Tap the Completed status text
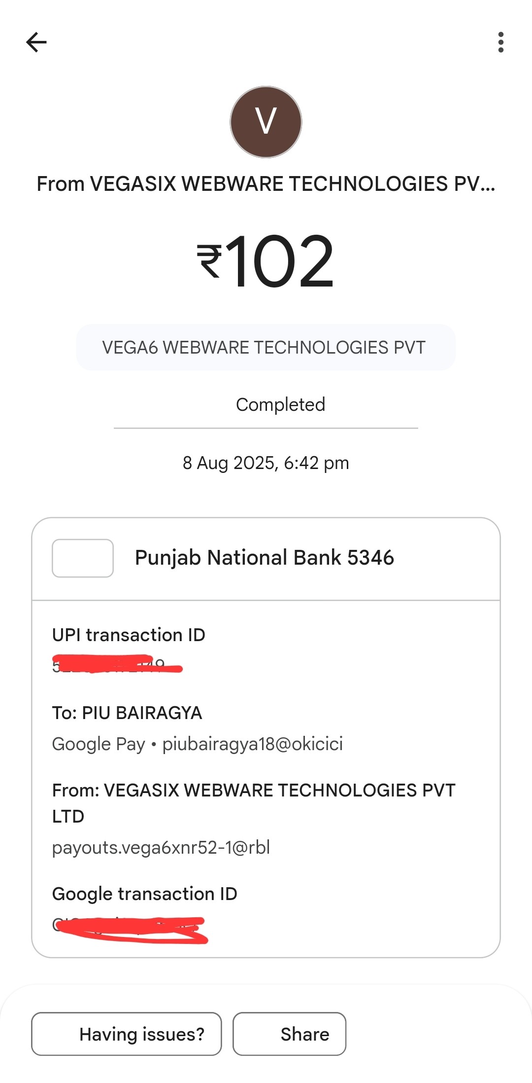 click(280, 404)
